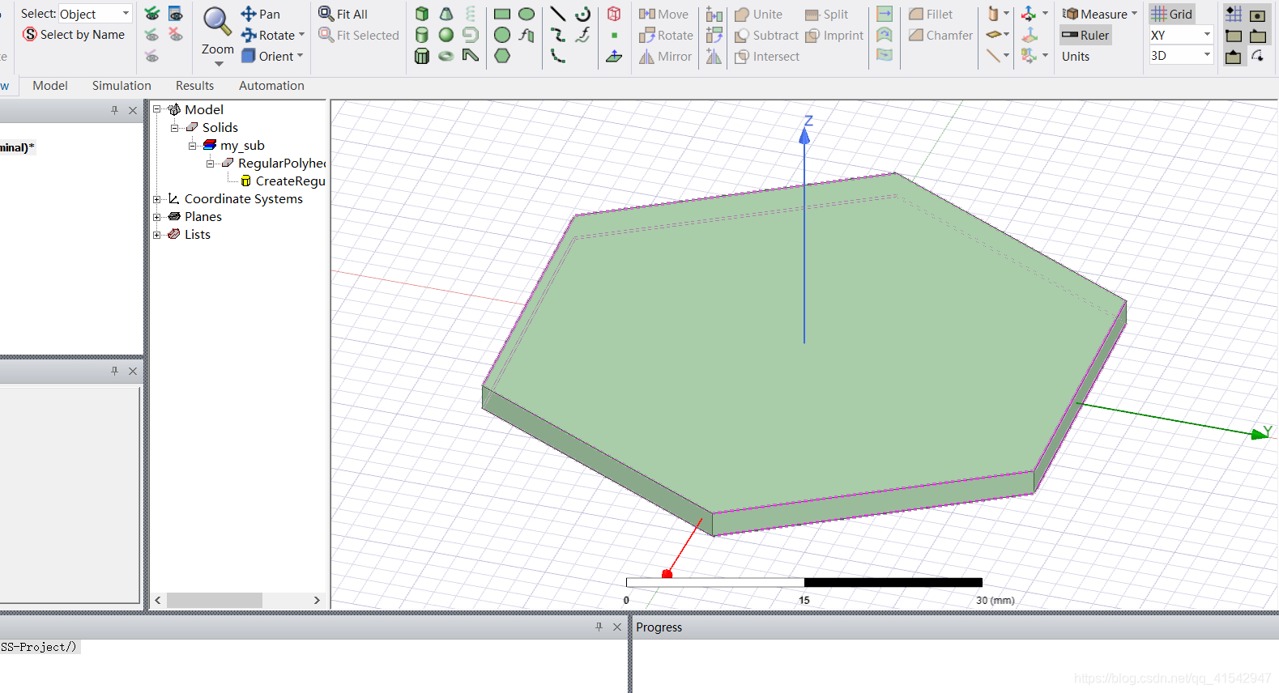Click the Duplicate Mirror icon

click(x=714, y=56)
